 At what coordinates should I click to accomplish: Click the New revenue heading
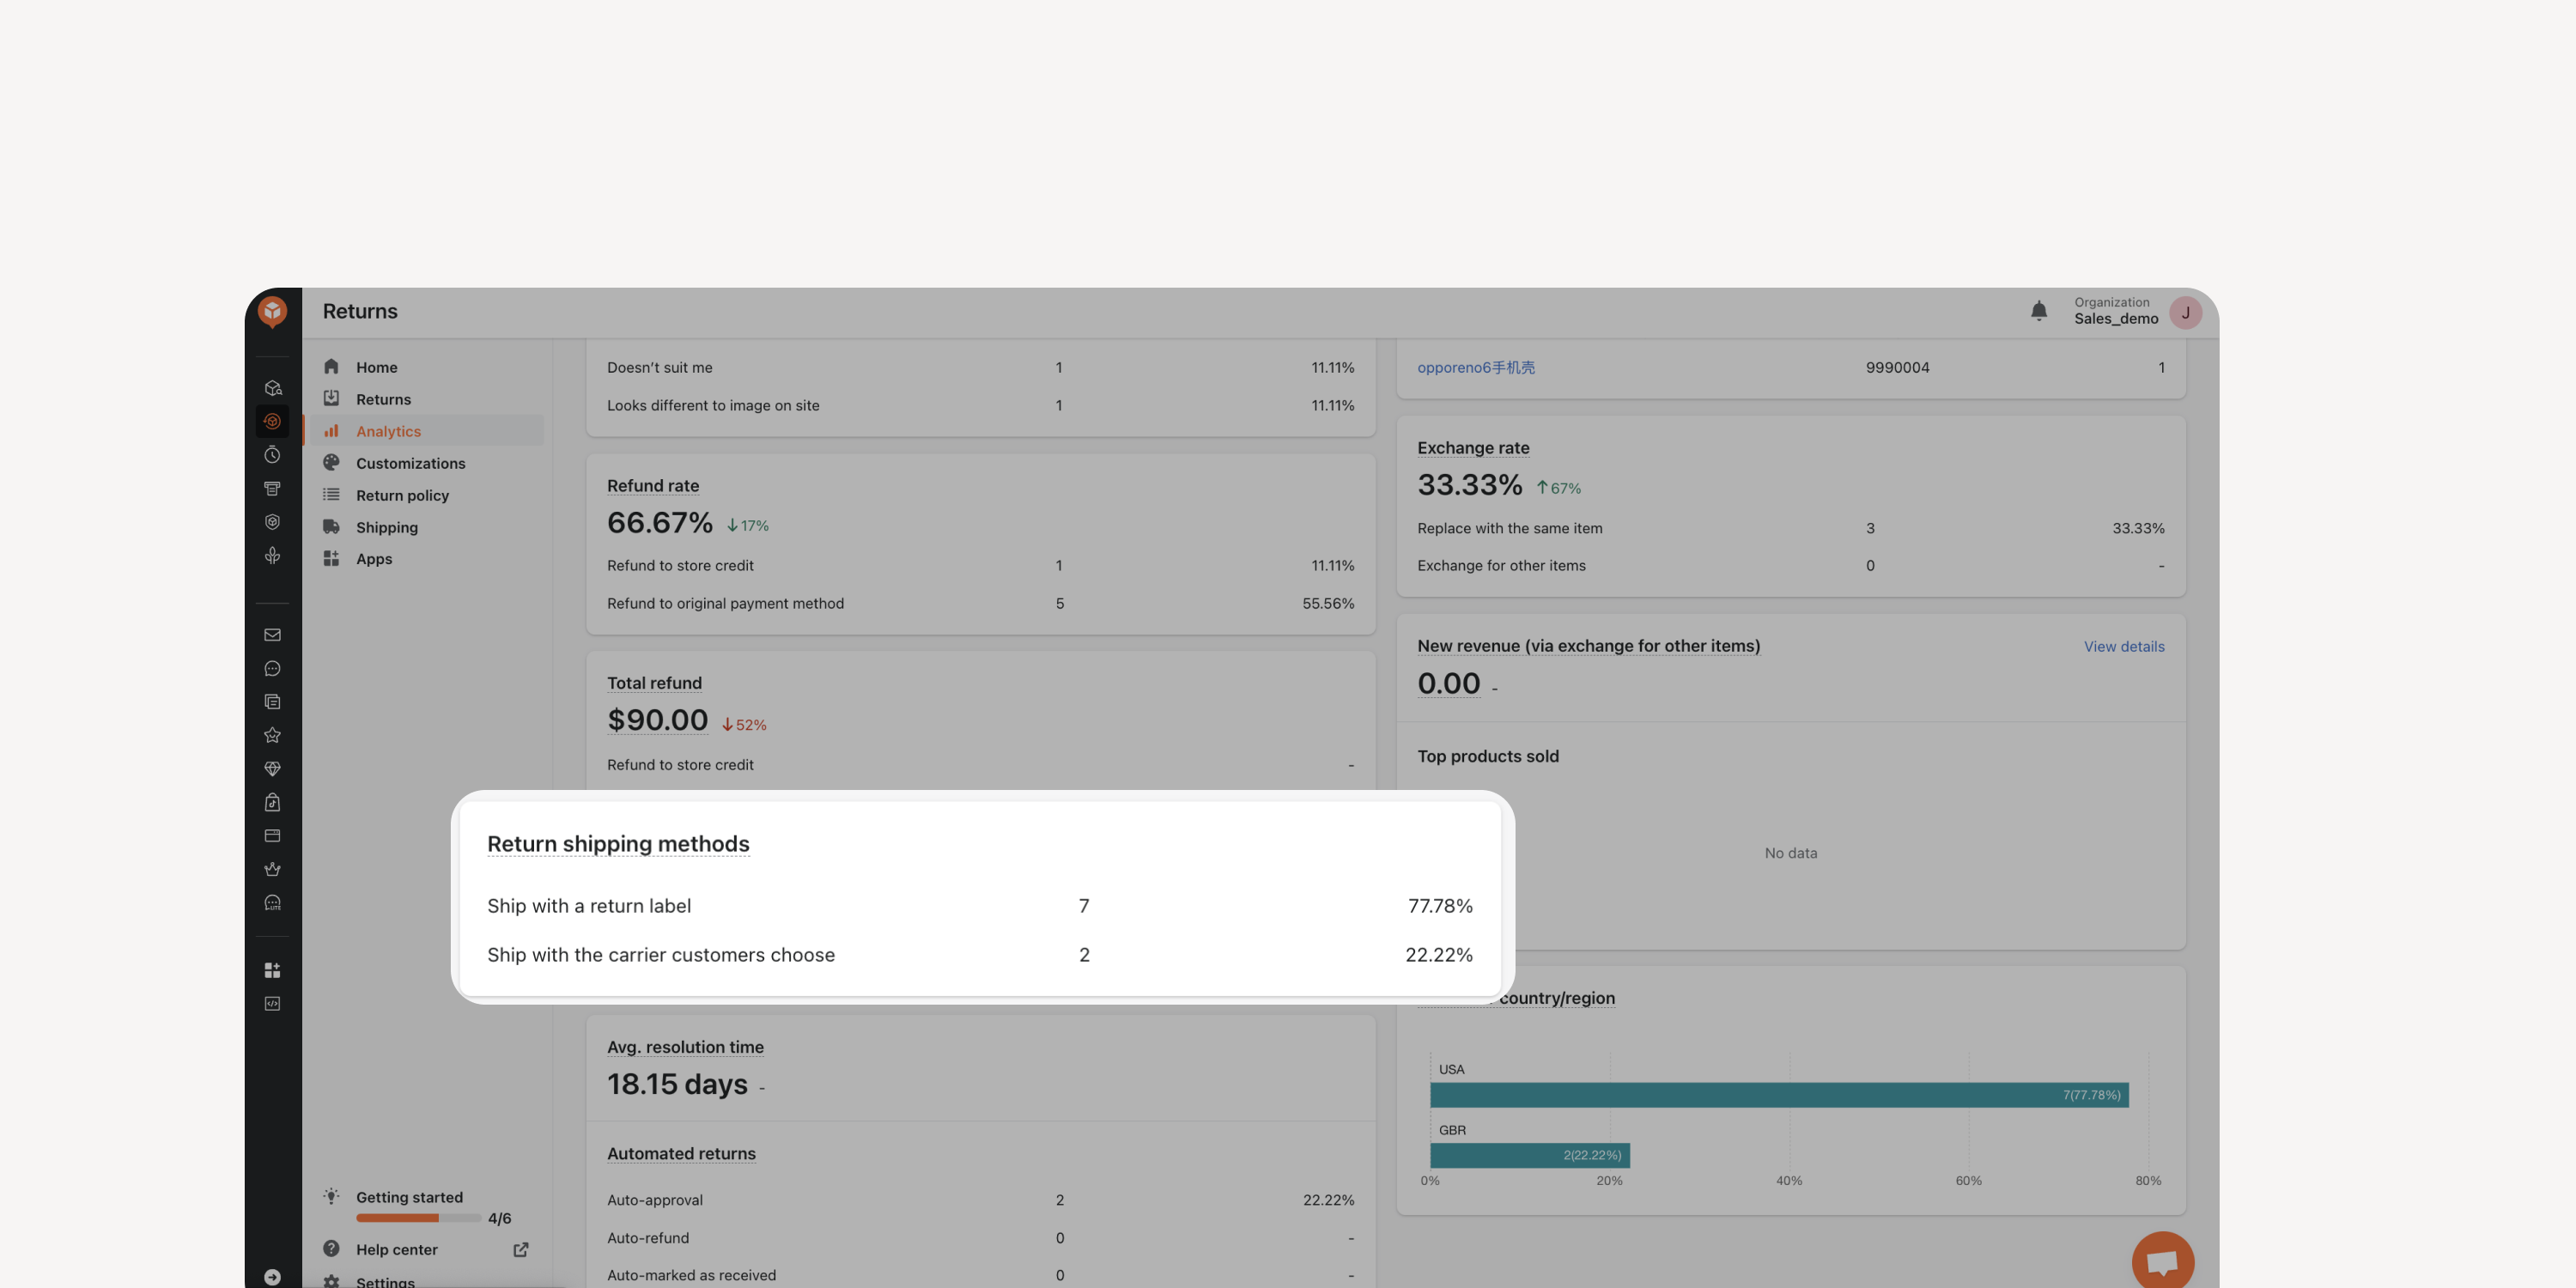pyautogui.click(x=1588, y=646)
